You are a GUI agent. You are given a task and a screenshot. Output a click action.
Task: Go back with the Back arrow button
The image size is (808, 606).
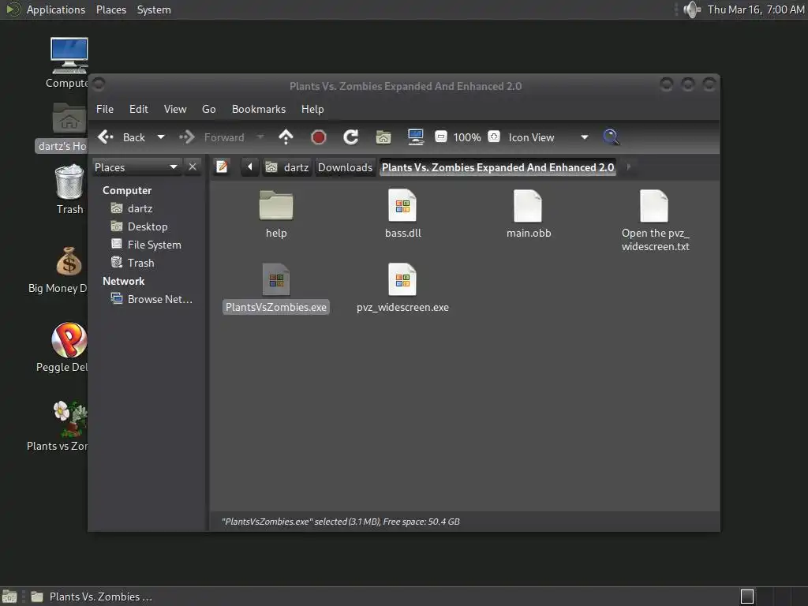tap(121, 137)
